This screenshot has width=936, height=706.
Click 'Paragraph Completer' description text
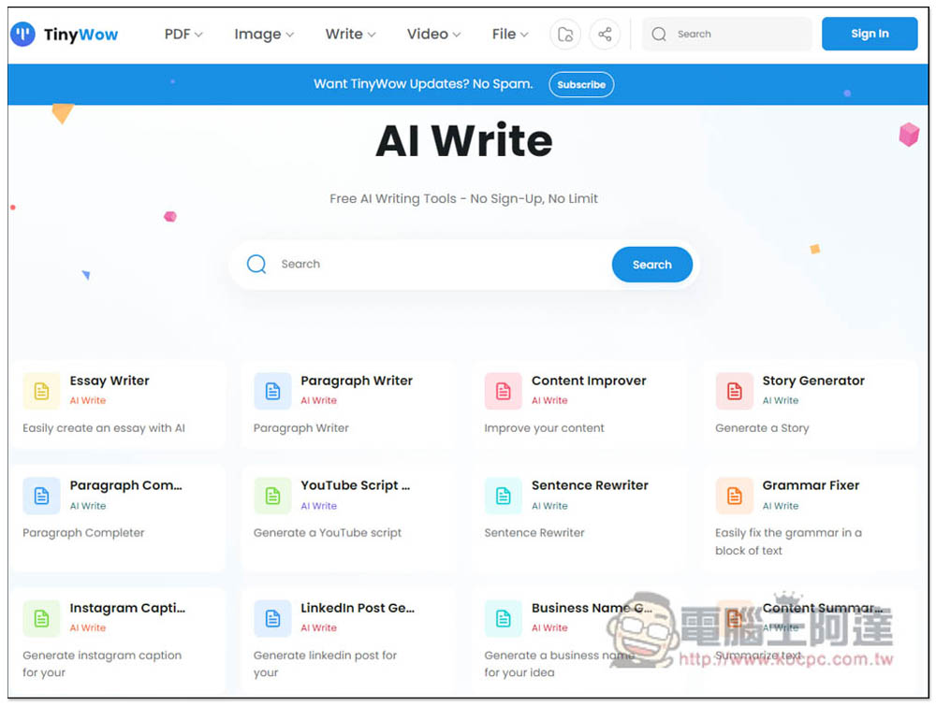pos(83,533)
